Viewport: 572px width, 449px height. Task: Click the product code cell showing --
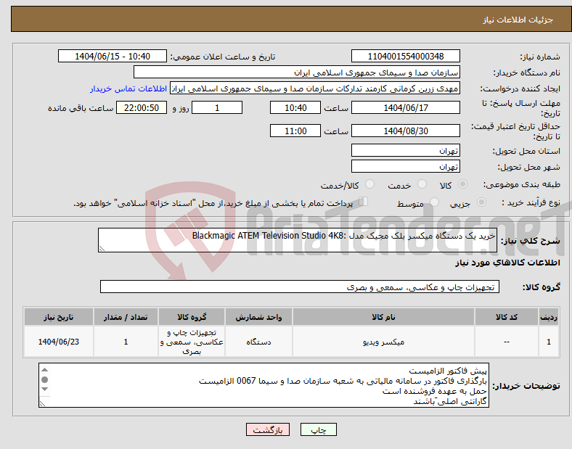(507, 342)
